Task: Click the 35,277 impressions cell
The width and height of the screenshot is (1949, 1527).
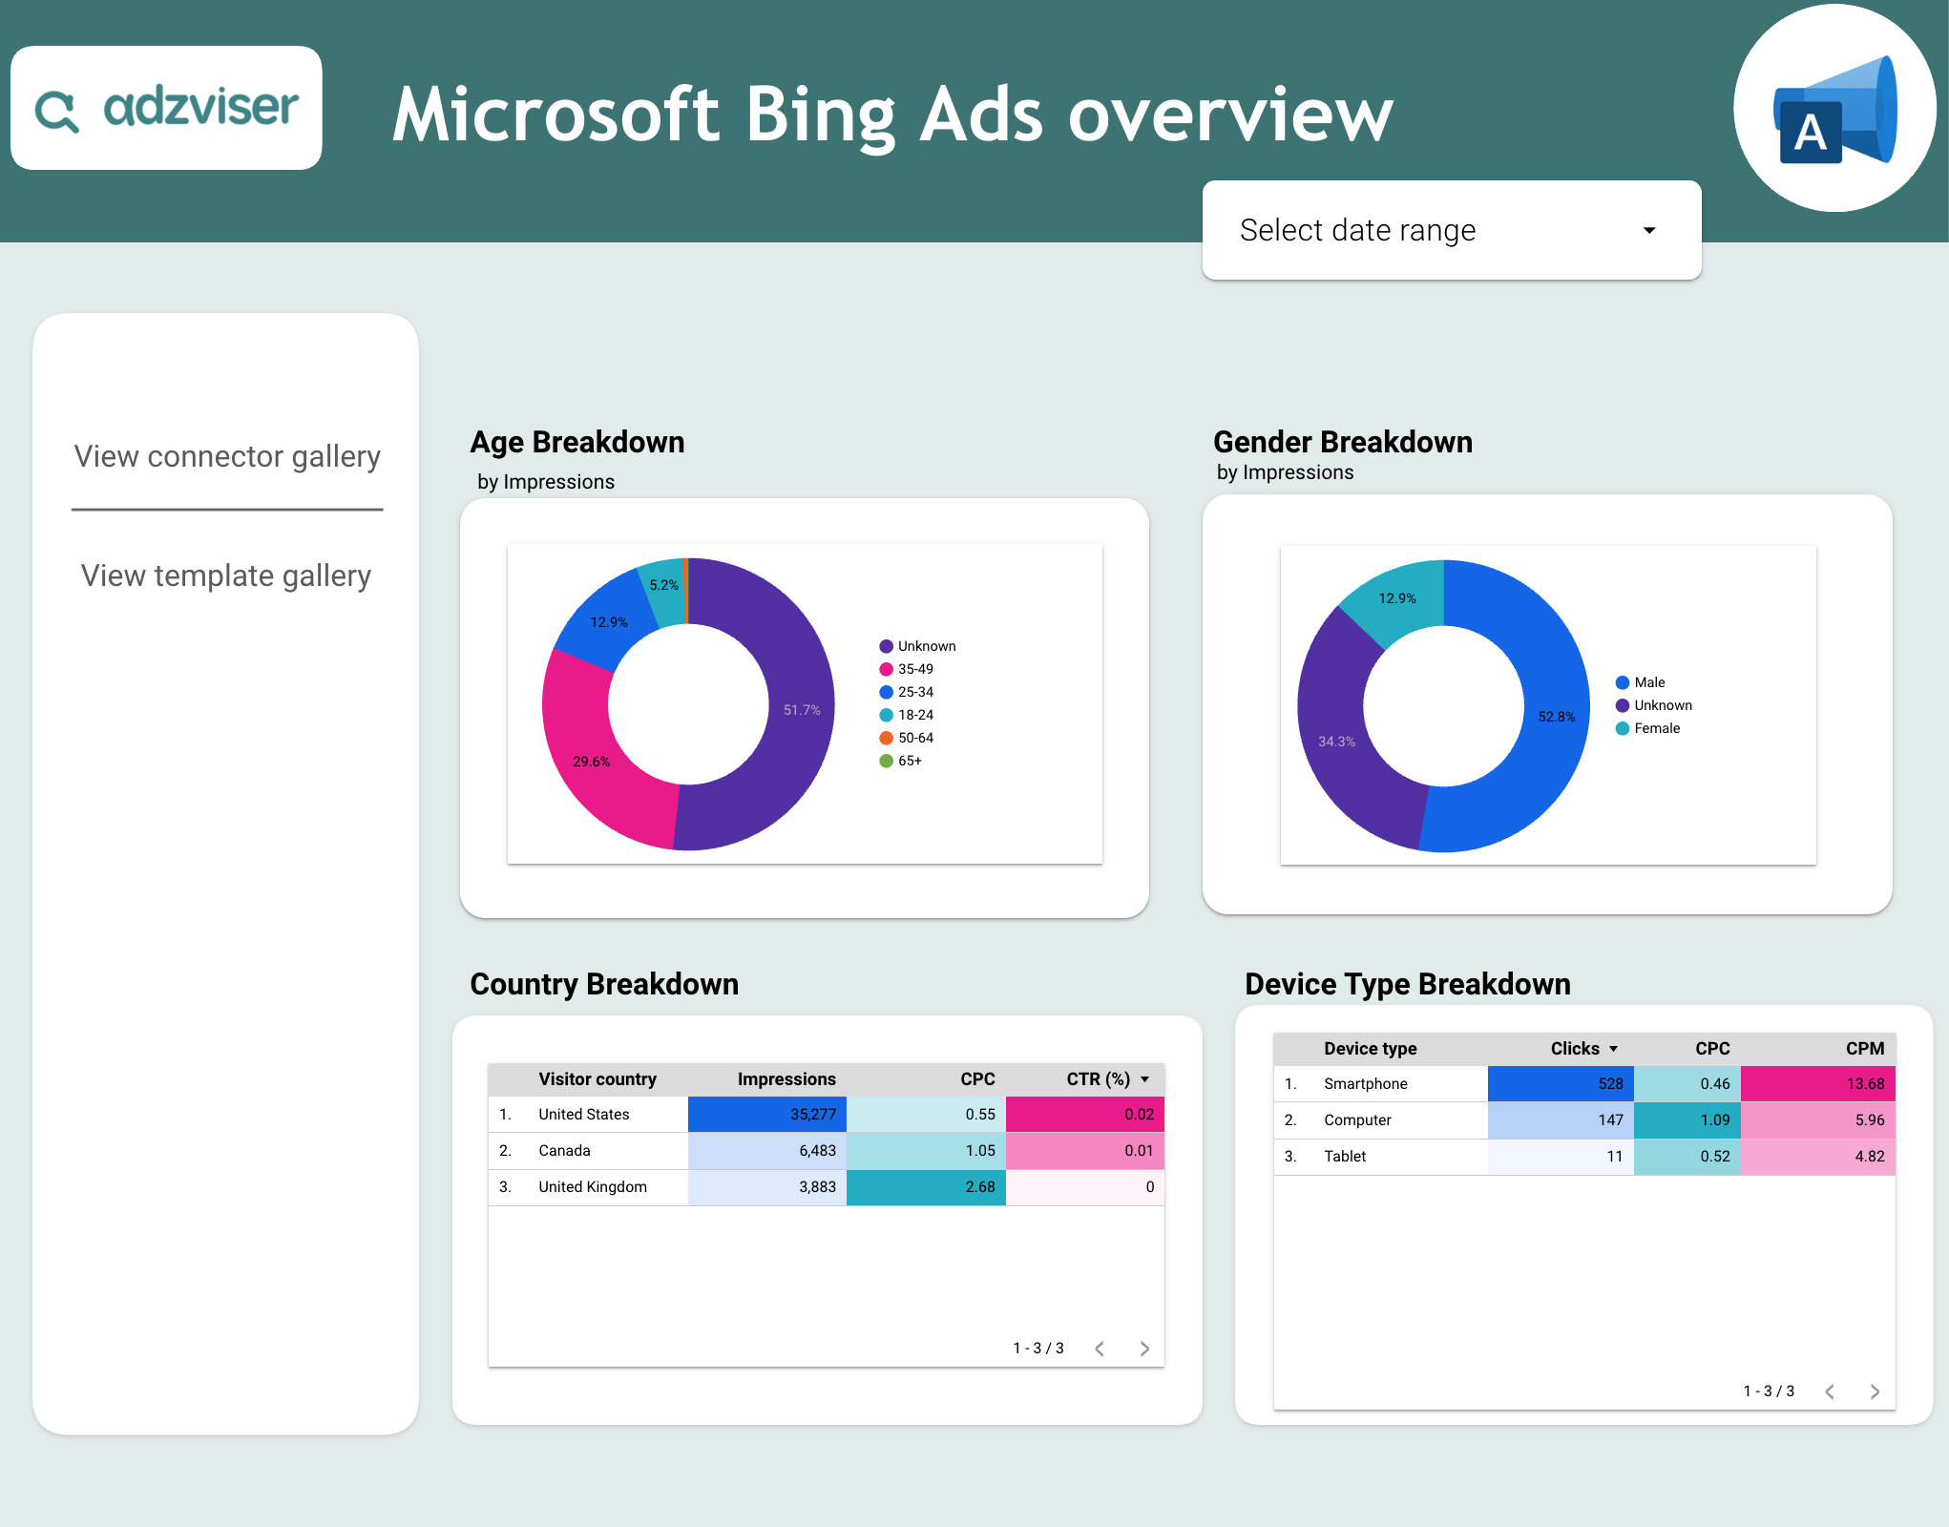Action: pos(767,1114)
